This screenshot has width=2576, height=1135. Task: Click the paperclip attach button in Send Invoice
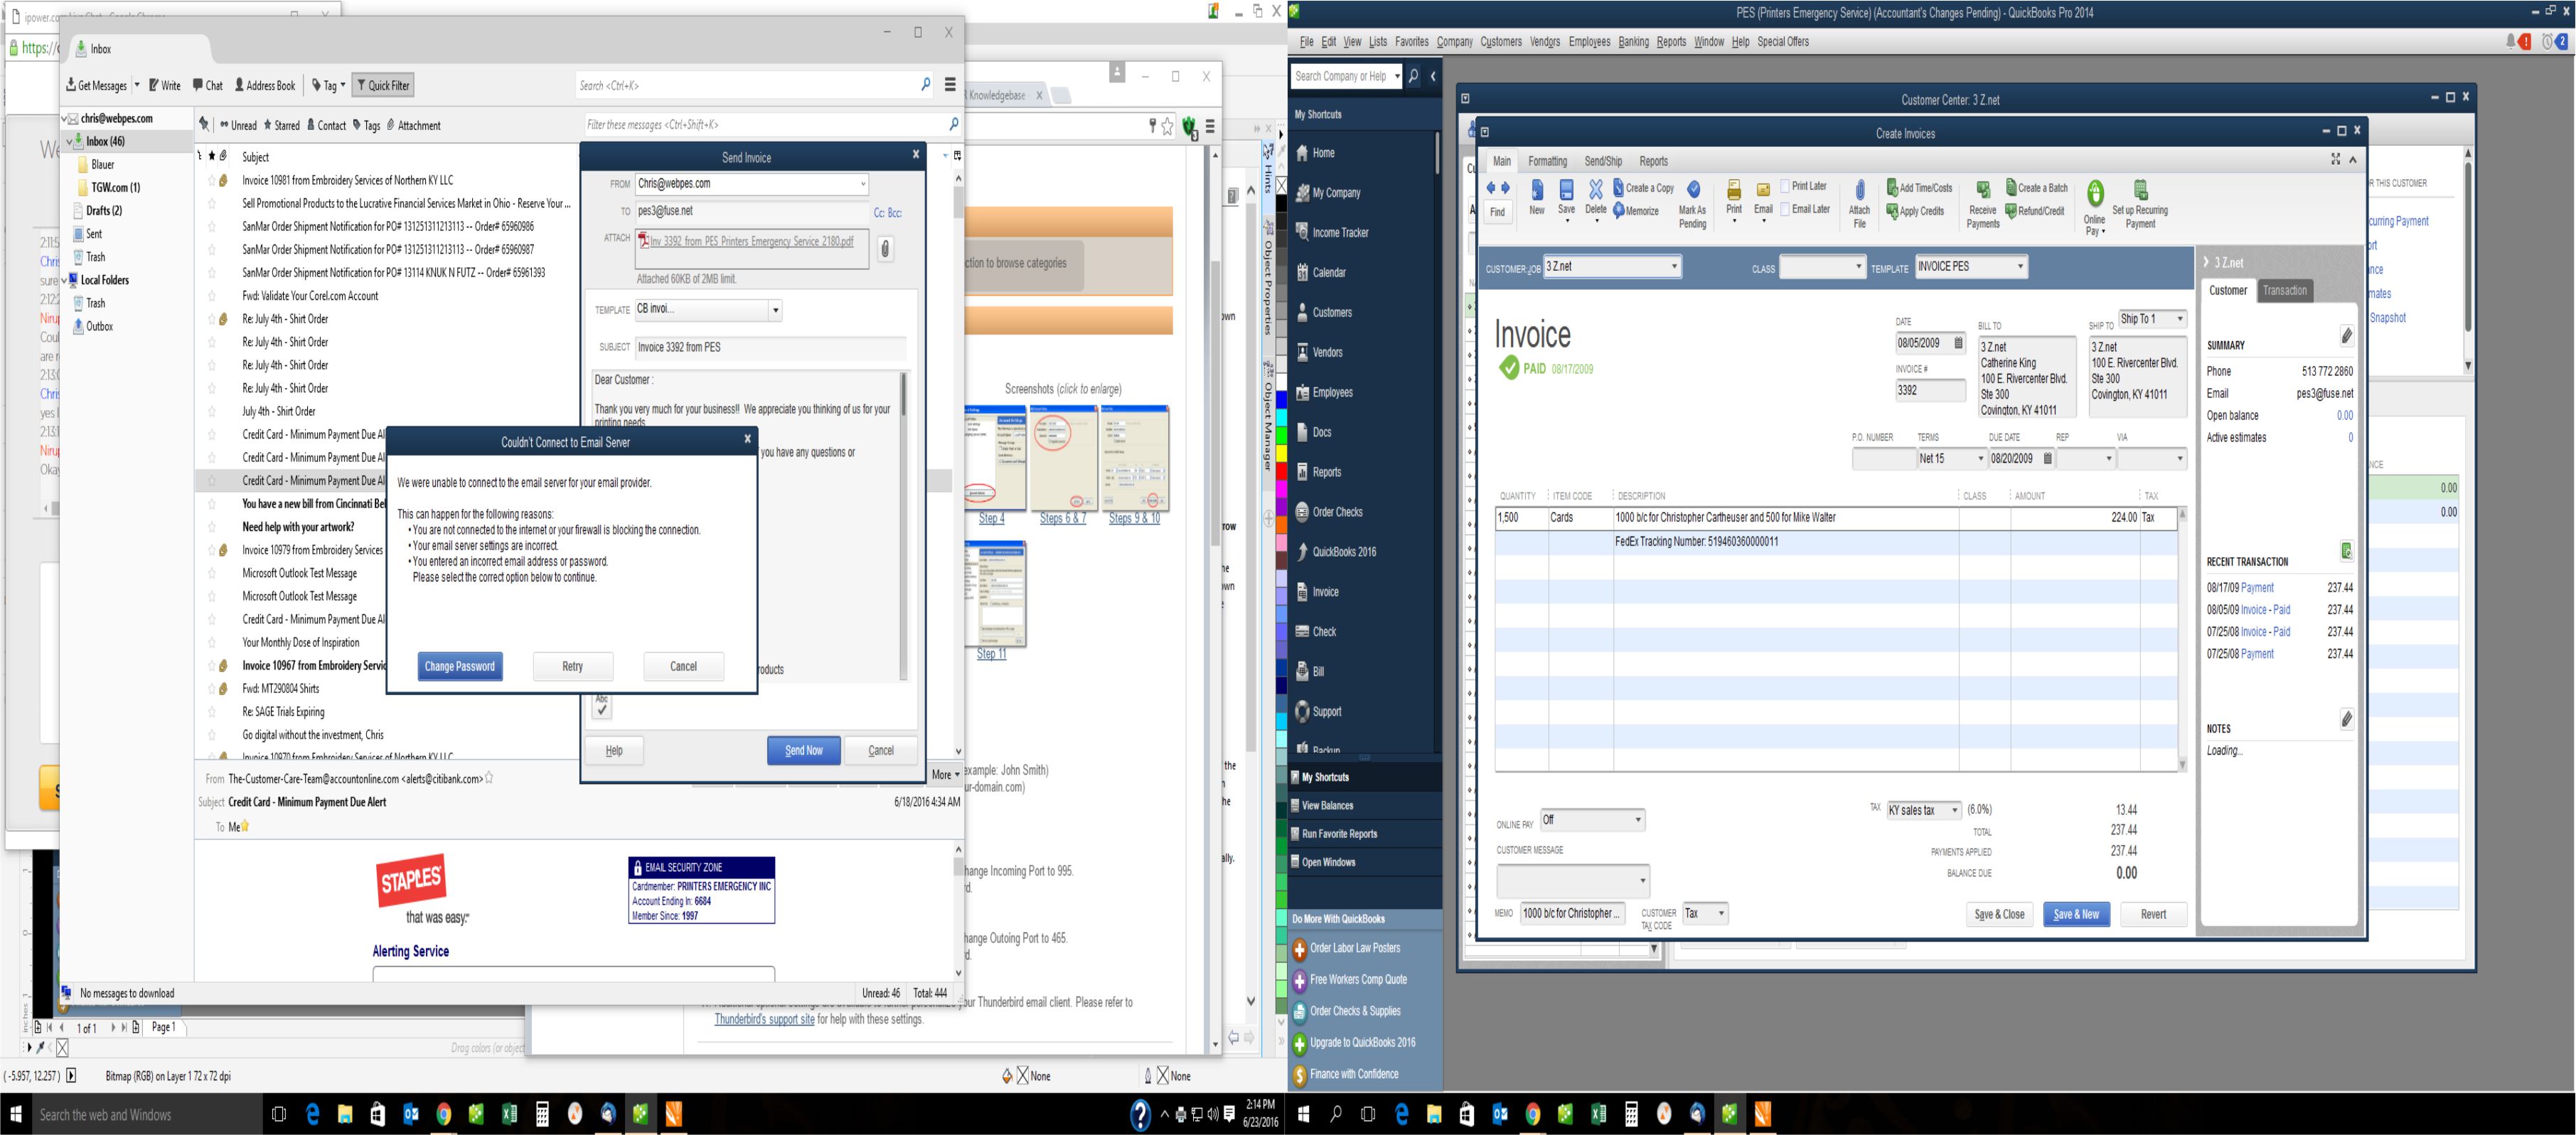click(885, 249)
